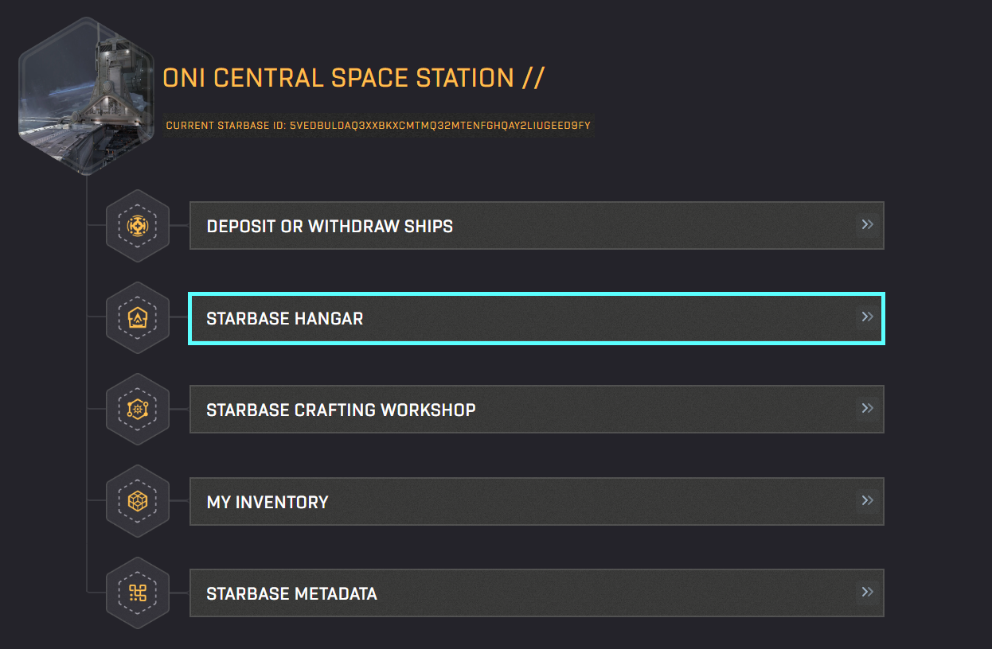Open Deposit or Withdraw Ships
992x649 pixels.
[x=330, y=227]
